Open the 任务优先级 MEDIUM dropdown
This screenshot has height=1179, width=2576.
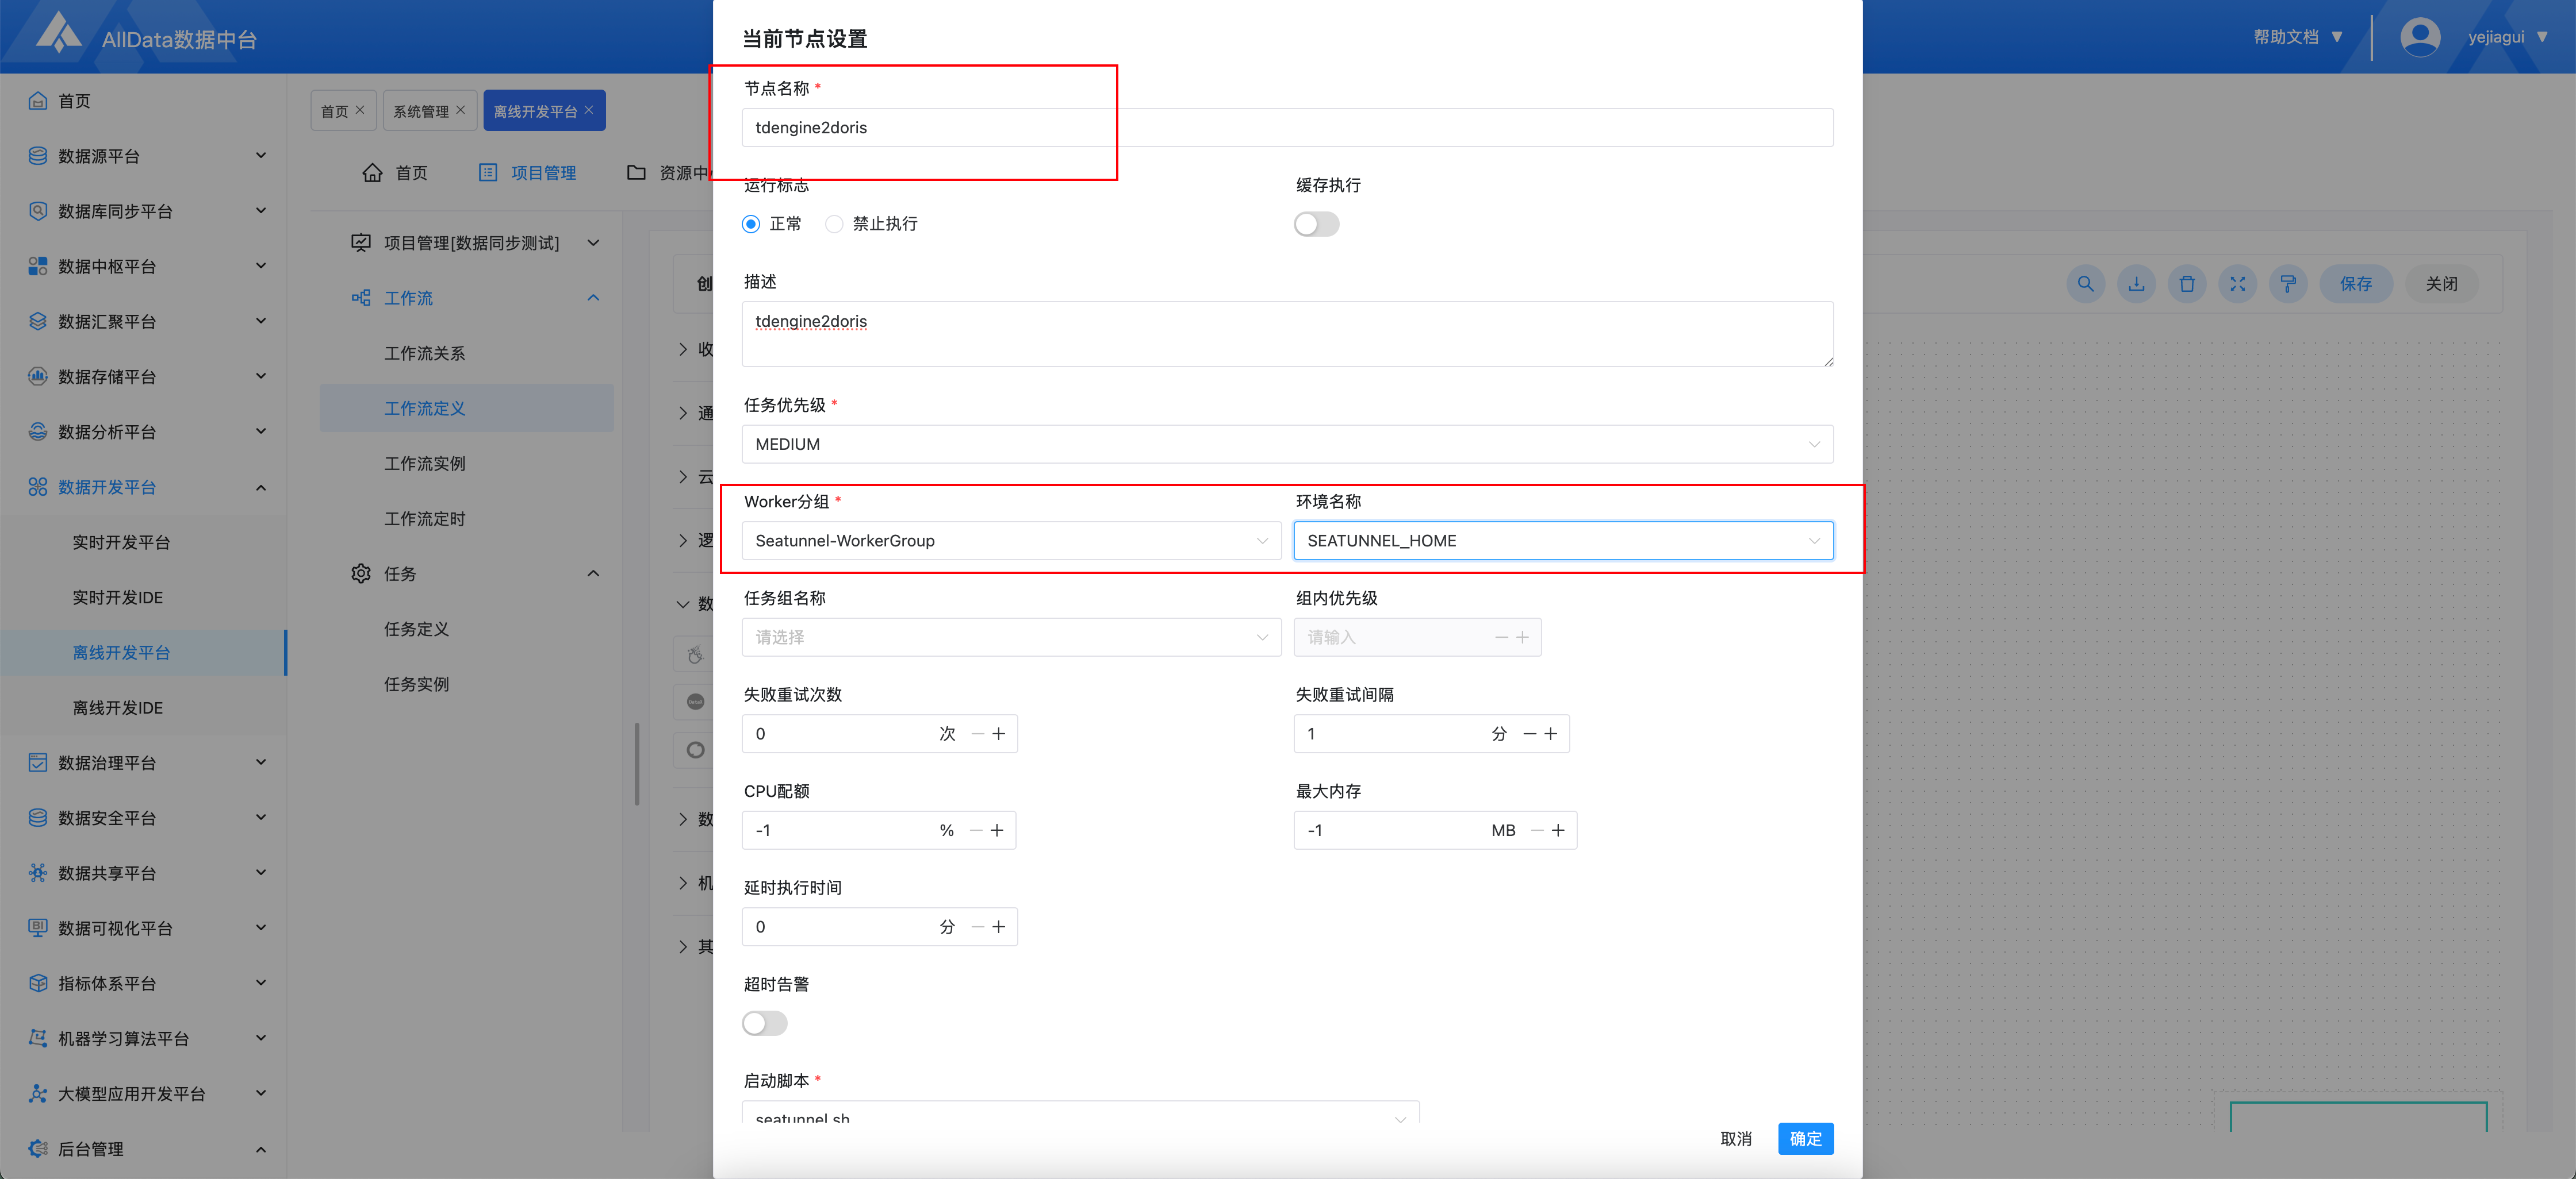click(1286, 444)
